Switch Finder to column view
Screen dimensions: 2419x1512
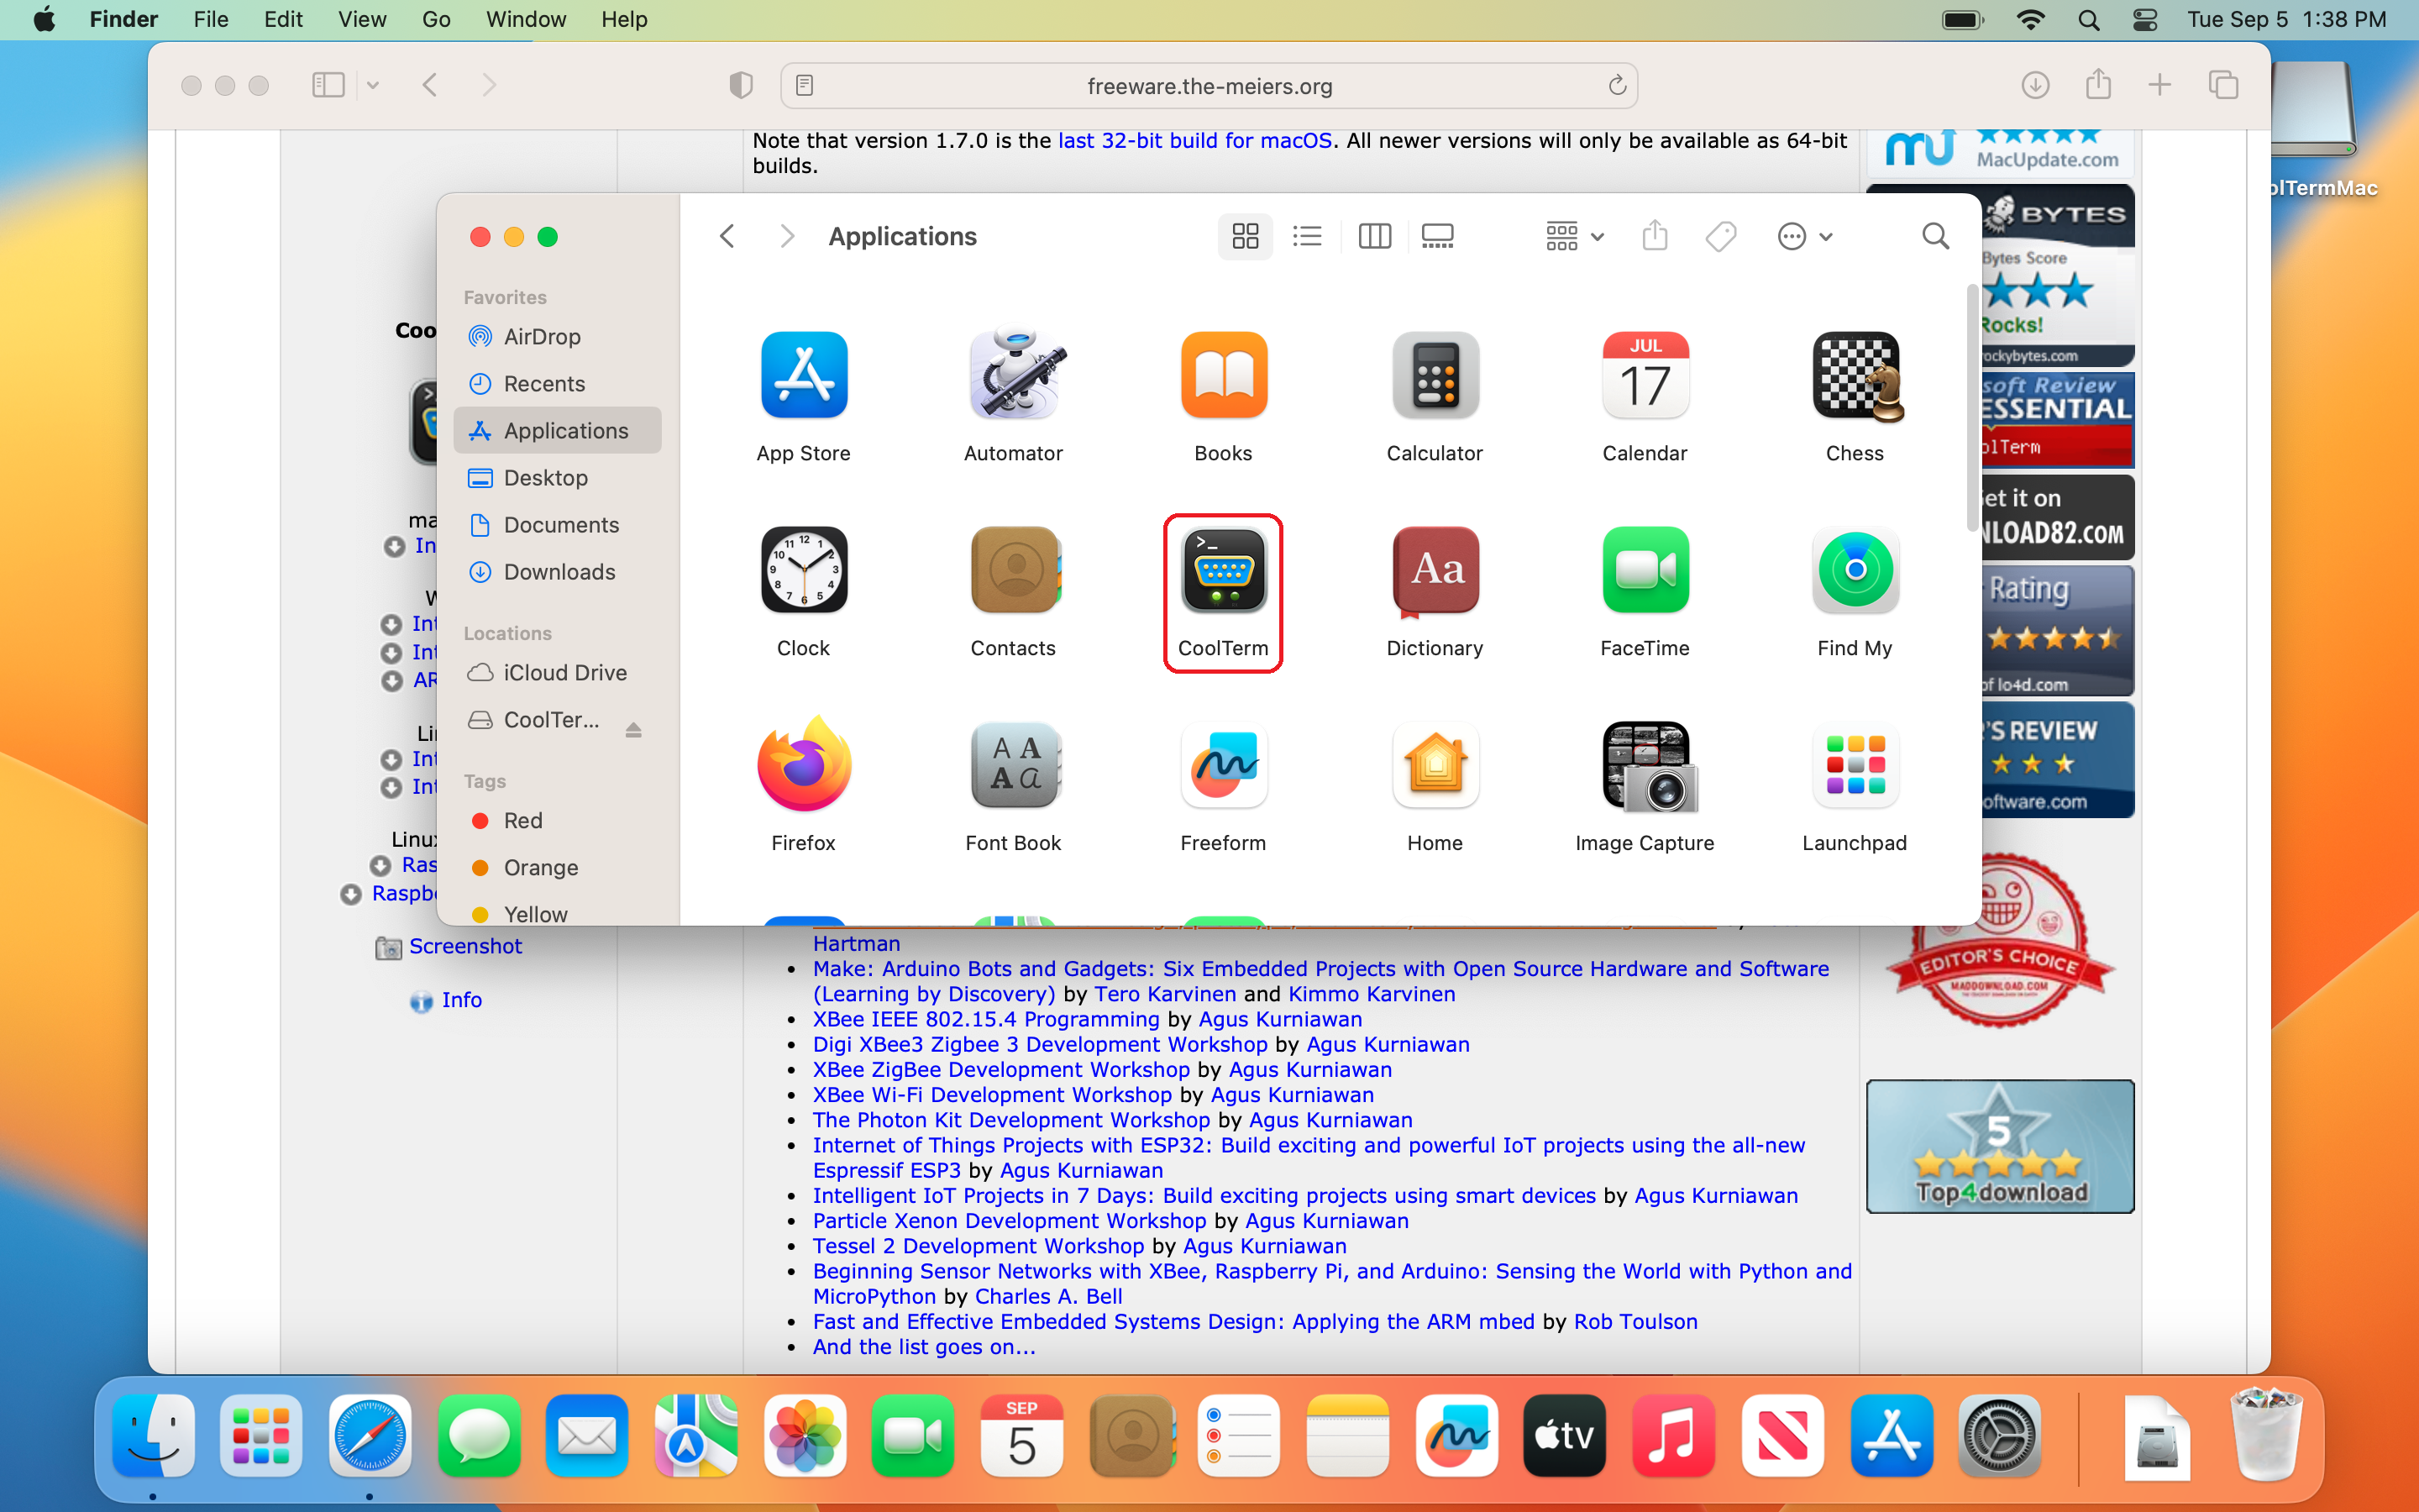coord(1374,237)
